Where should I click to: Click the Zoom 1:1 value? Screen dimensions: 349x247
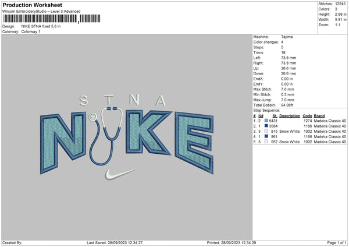tap(338, 26)
